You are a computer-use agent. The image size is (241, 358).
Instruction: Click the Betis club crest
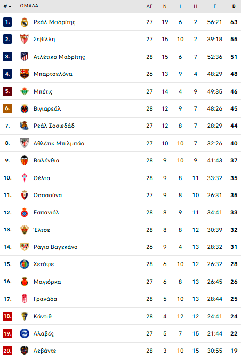pyautogui.click(x=25, y=91)
